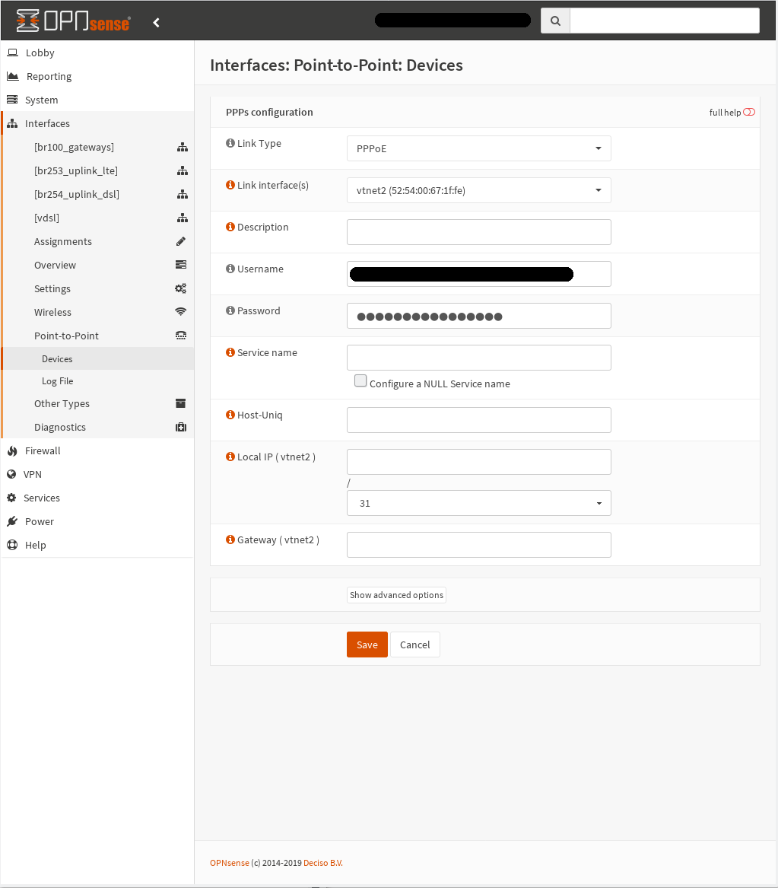Follow the Deciso B.V. footer link
Viewport: 778px width, 888px height.
[323, 863]
